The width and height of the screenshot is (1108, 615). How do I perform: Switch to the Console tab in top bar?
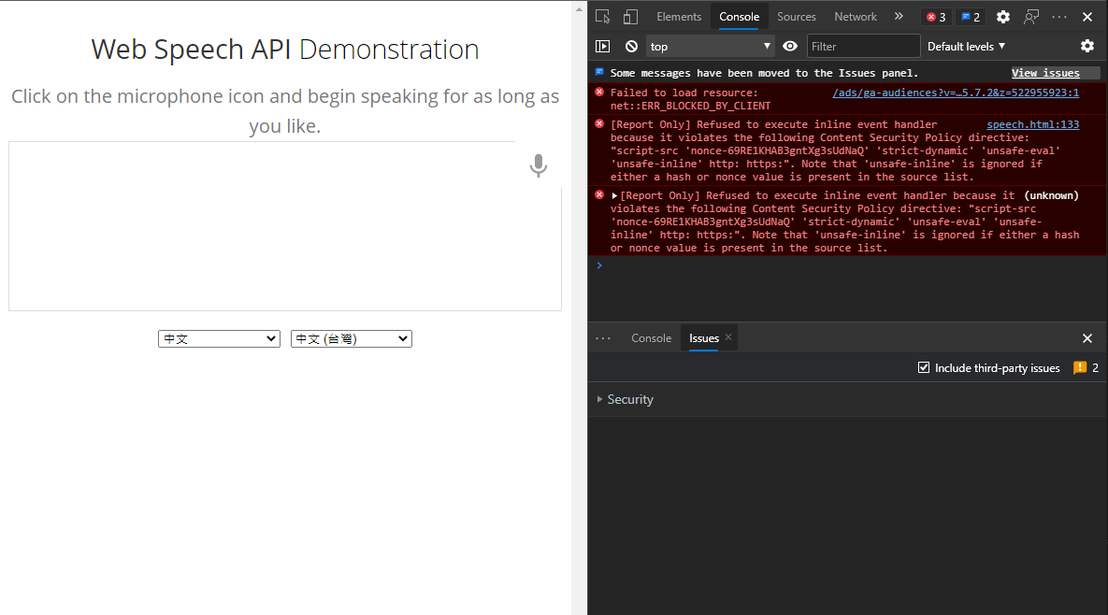tap(740, 16)
